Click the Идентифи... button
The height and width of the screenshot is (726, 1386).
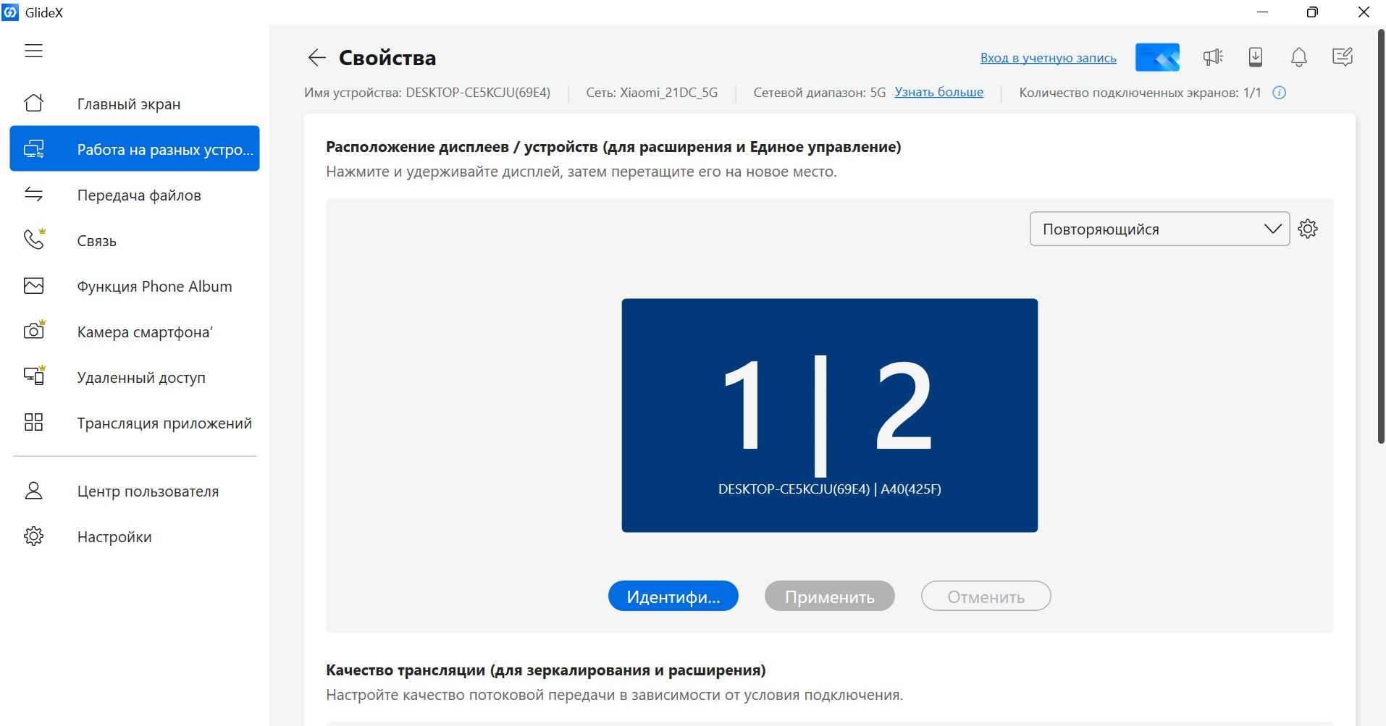pyautogui.click(x=673, y=596)
